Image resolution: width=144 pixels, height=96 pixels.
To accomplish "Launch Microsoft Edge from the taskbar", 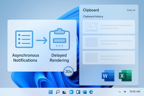I will pyautogui.click(x=91, y=92).
